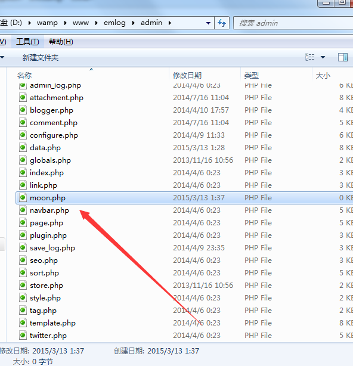
Task: Click PHP File type of twitter.php row
Action: coord(258,336)
